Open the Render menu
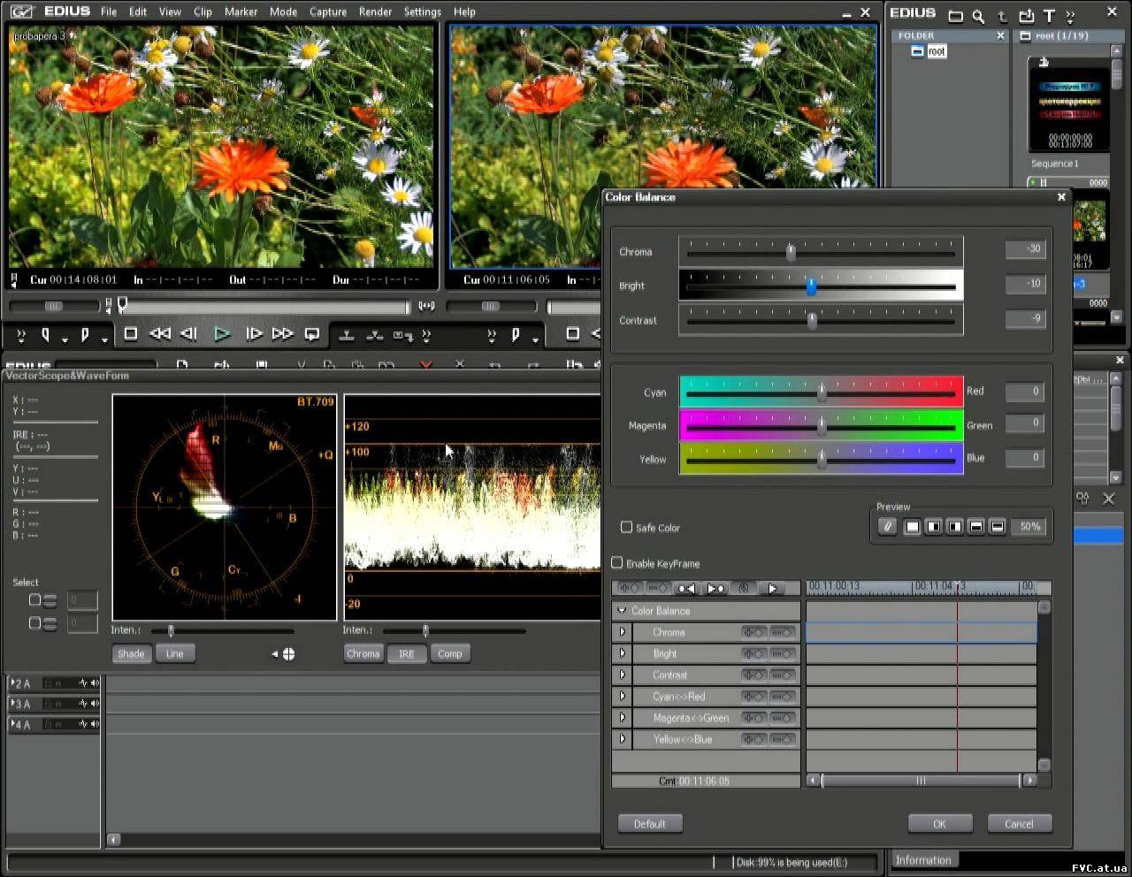 point(375,11)
